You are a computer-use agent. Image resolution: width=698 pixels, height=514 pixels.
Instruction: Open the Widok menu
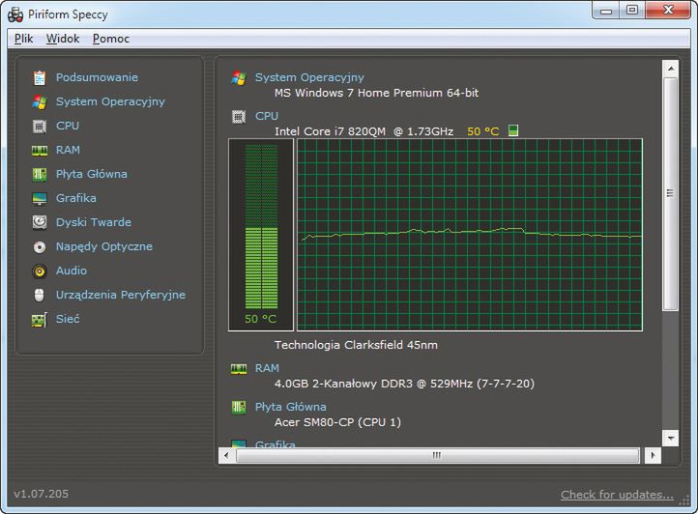click(63, 39)
